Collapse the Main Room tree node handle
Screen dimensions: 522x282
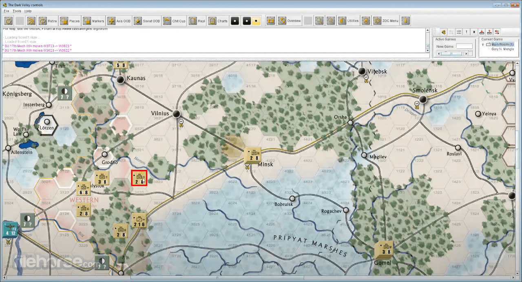(x=483, y=44)
